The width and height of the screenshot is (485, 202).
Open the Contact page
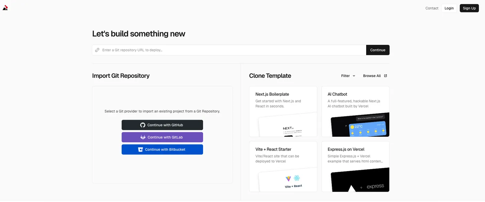click(432, 8)
